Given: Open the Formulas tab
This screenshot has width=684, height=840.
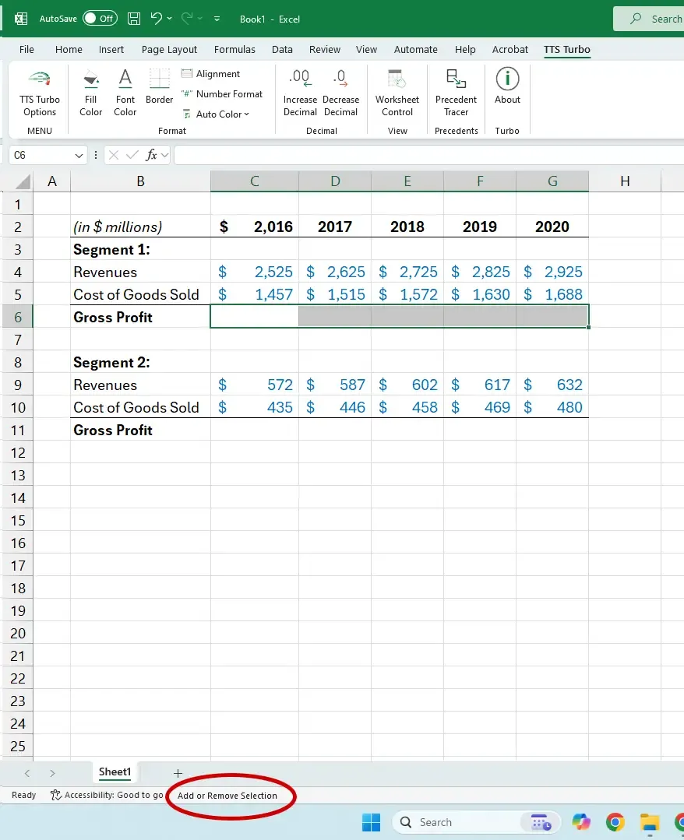Looking at the screenshot, I should 234,49.
